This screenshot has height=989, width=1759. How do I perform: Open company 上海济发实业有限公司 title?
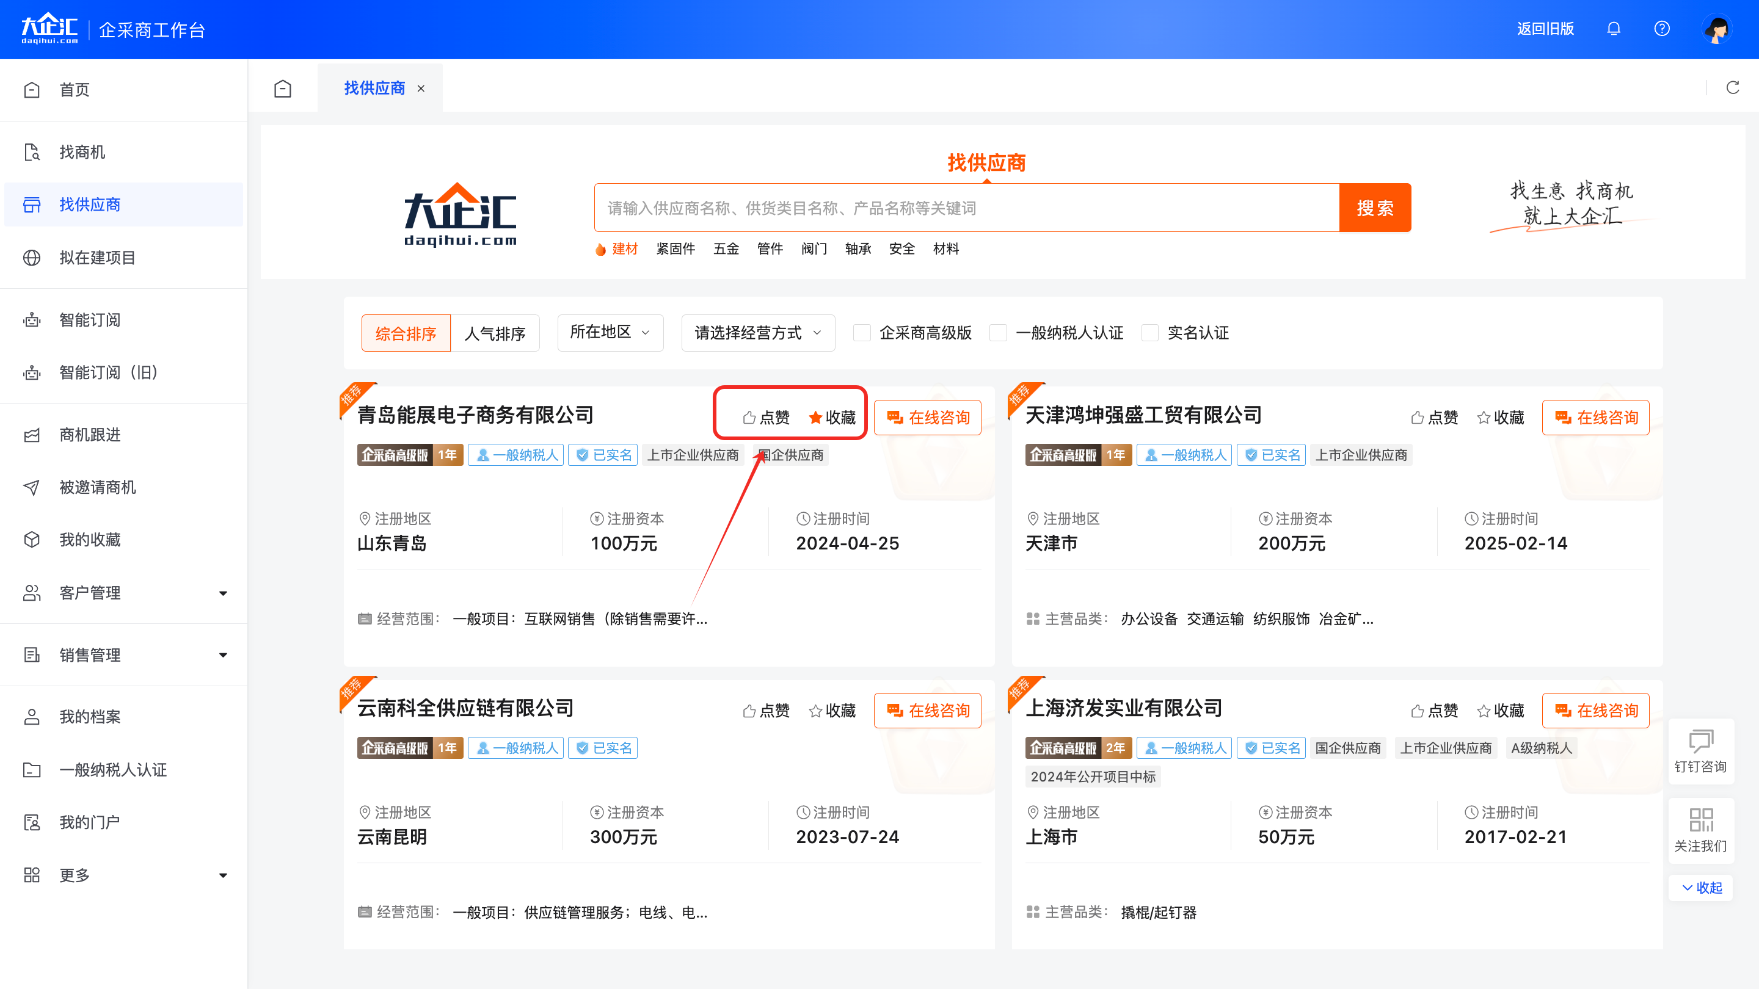pyautogui.click(x=1124, y=708)
